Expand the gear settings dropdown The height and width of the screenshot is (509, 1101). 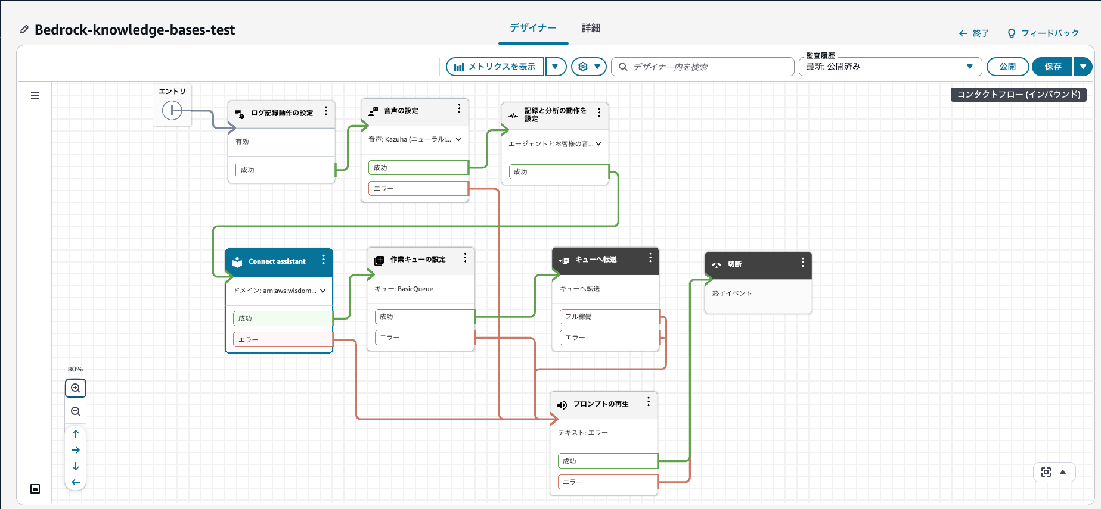(x=588, y=67)
